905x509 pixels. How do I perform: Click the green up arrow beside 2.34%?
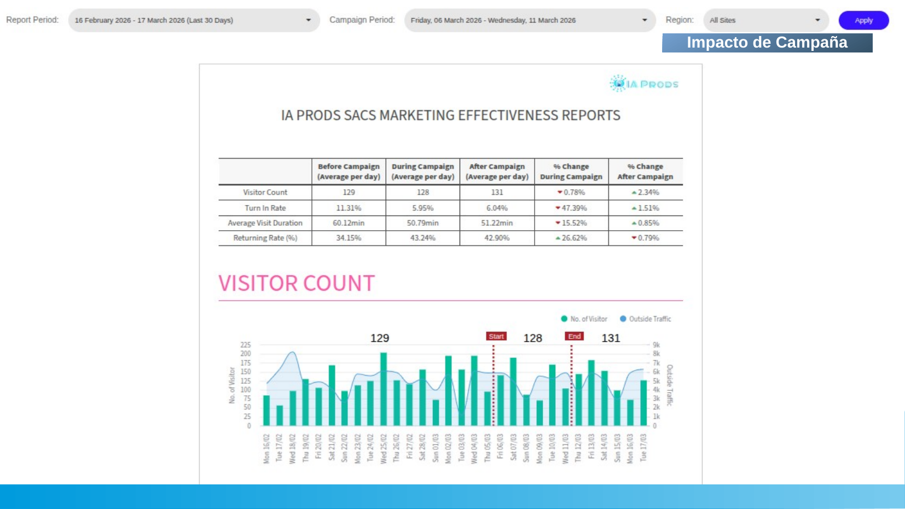tap(634, 192)
